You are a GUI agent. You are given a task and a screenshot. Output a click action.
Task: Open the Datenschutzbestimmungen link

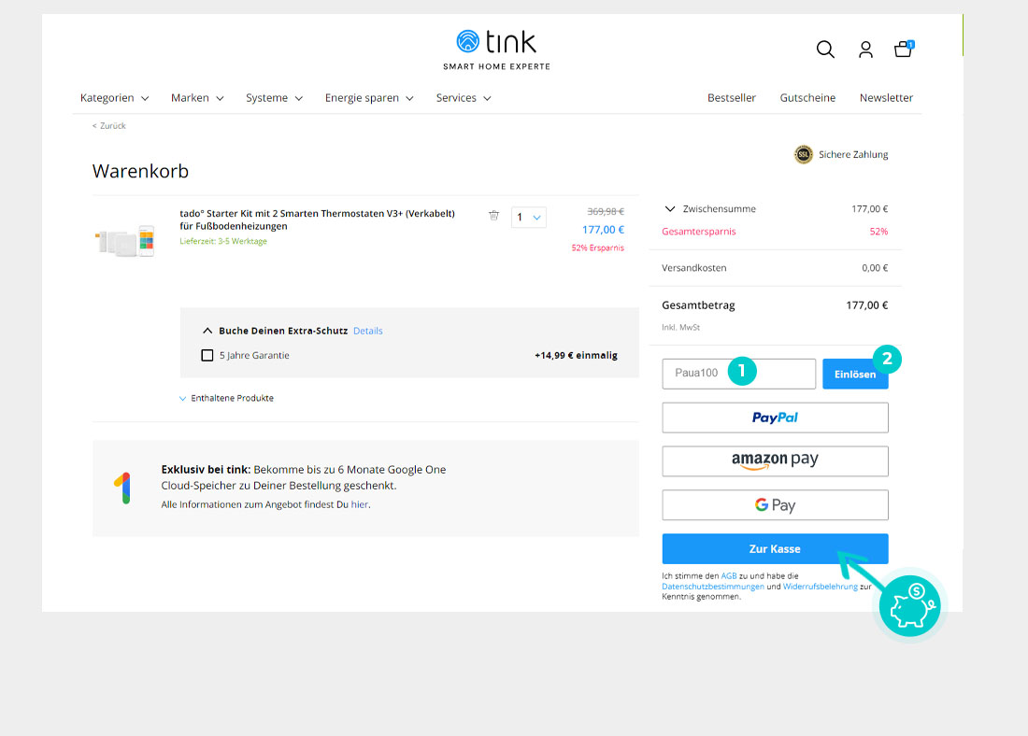[713, 587]
